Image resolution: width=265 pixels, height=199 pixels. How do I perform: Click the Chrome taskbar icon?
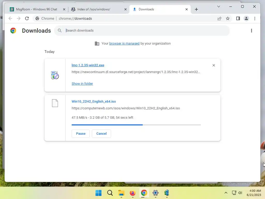coord(144,193)
